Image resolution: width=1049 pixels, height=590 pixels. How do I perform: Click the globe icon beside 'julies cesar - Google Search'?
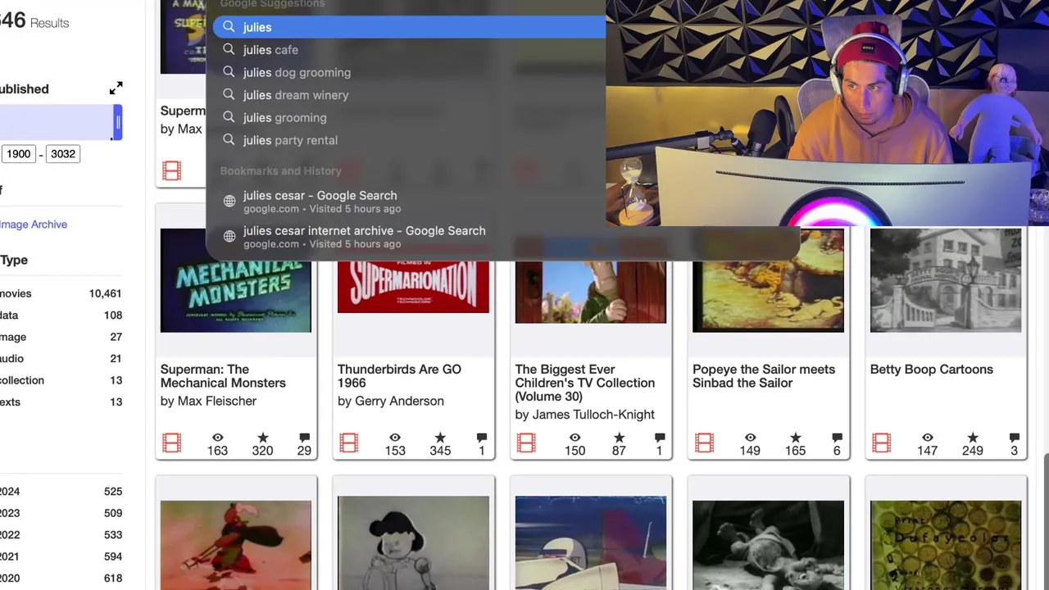click(x=229, y=201)
